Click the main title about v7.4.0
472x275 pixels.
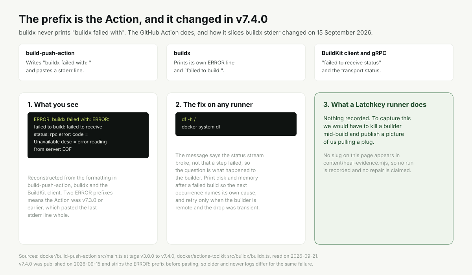144,19
